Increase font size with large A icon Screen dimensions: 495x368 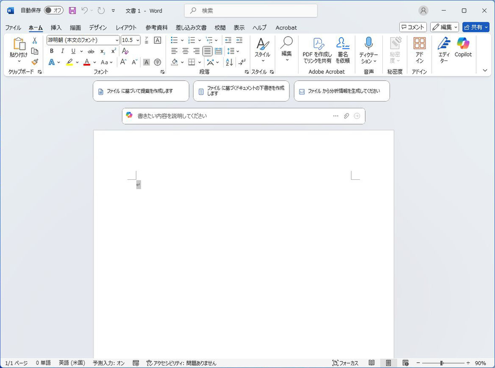click(124, 62)
